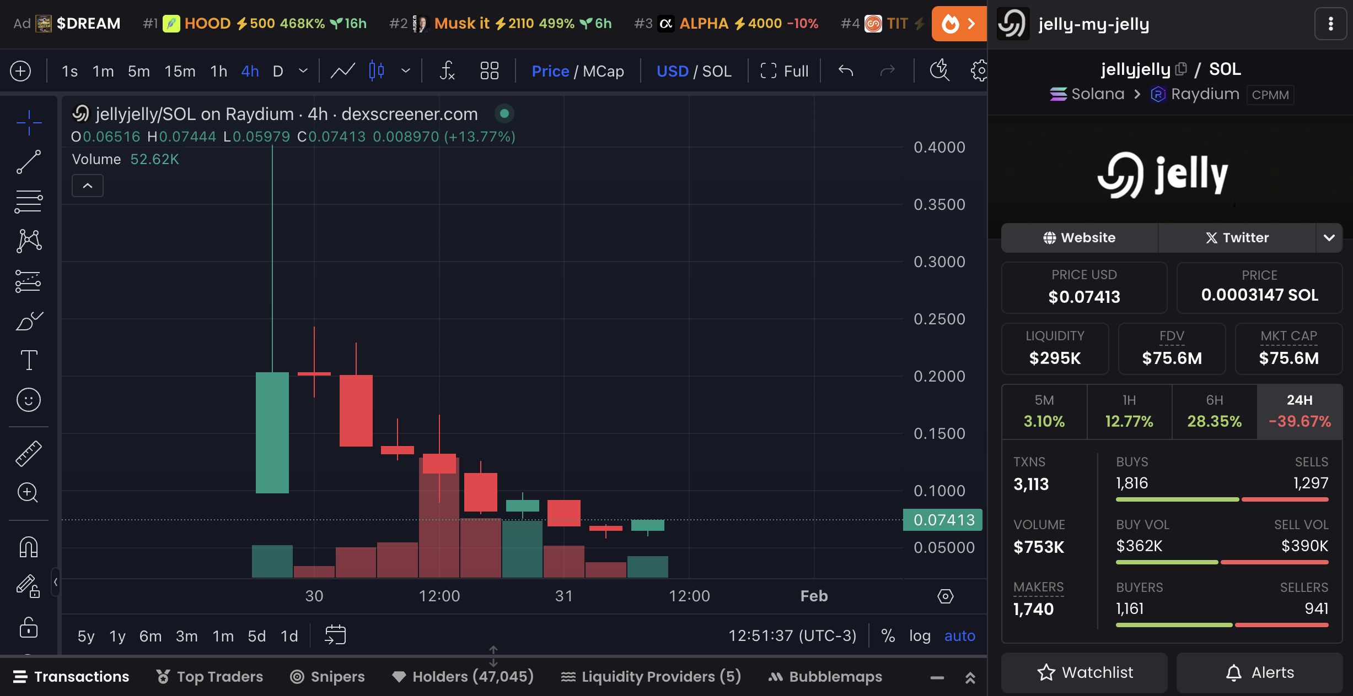Image resolution: width=1353 pixels, height=696 pixels.
Task: Select the brush drawing tool
Action: click(29, 320)
